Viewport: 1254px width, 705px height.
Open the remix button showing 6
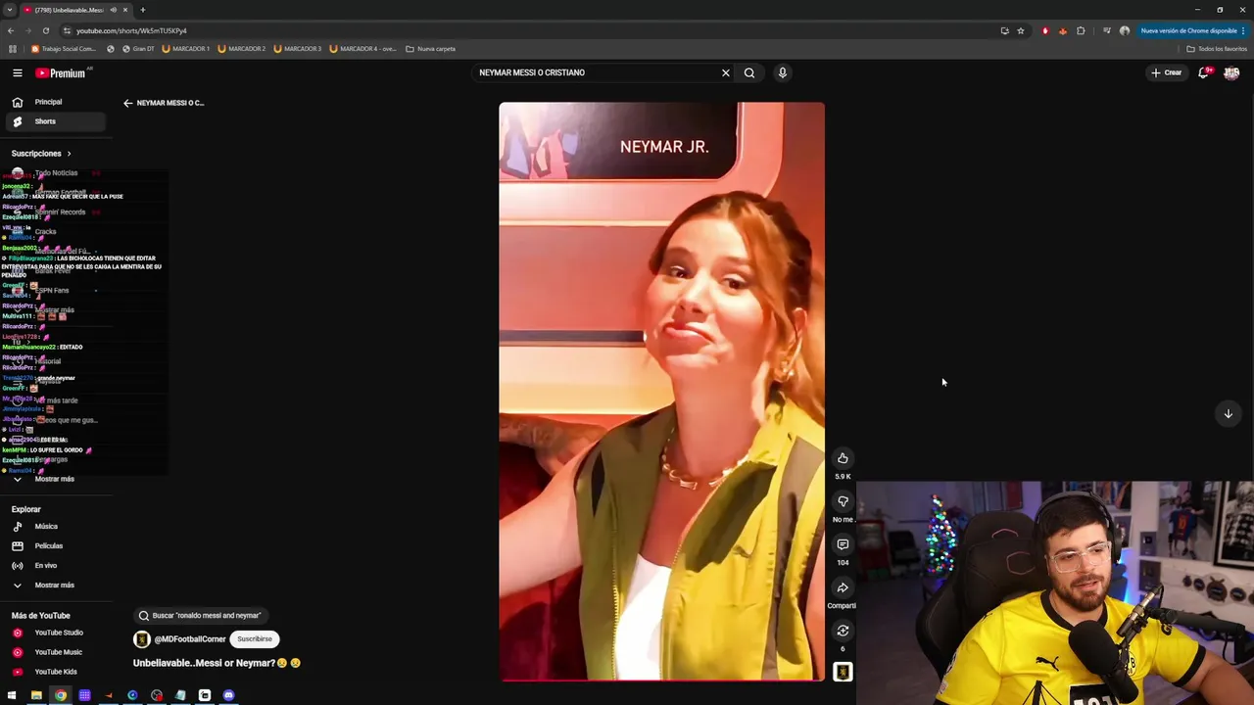pyautogui.click(x=843, y=631)
